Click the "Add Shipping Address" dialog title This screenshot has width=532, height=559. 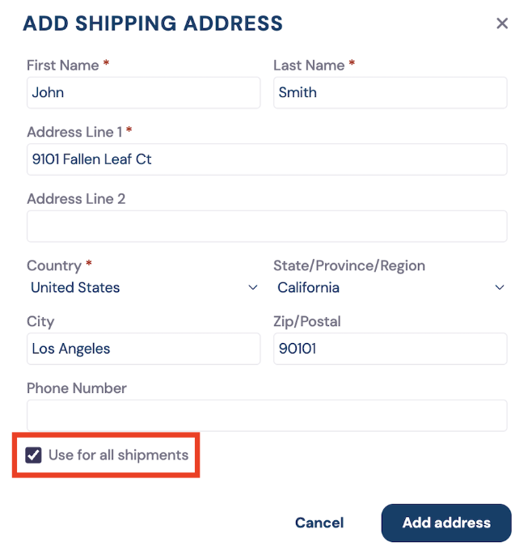click(x=153, y=23)
